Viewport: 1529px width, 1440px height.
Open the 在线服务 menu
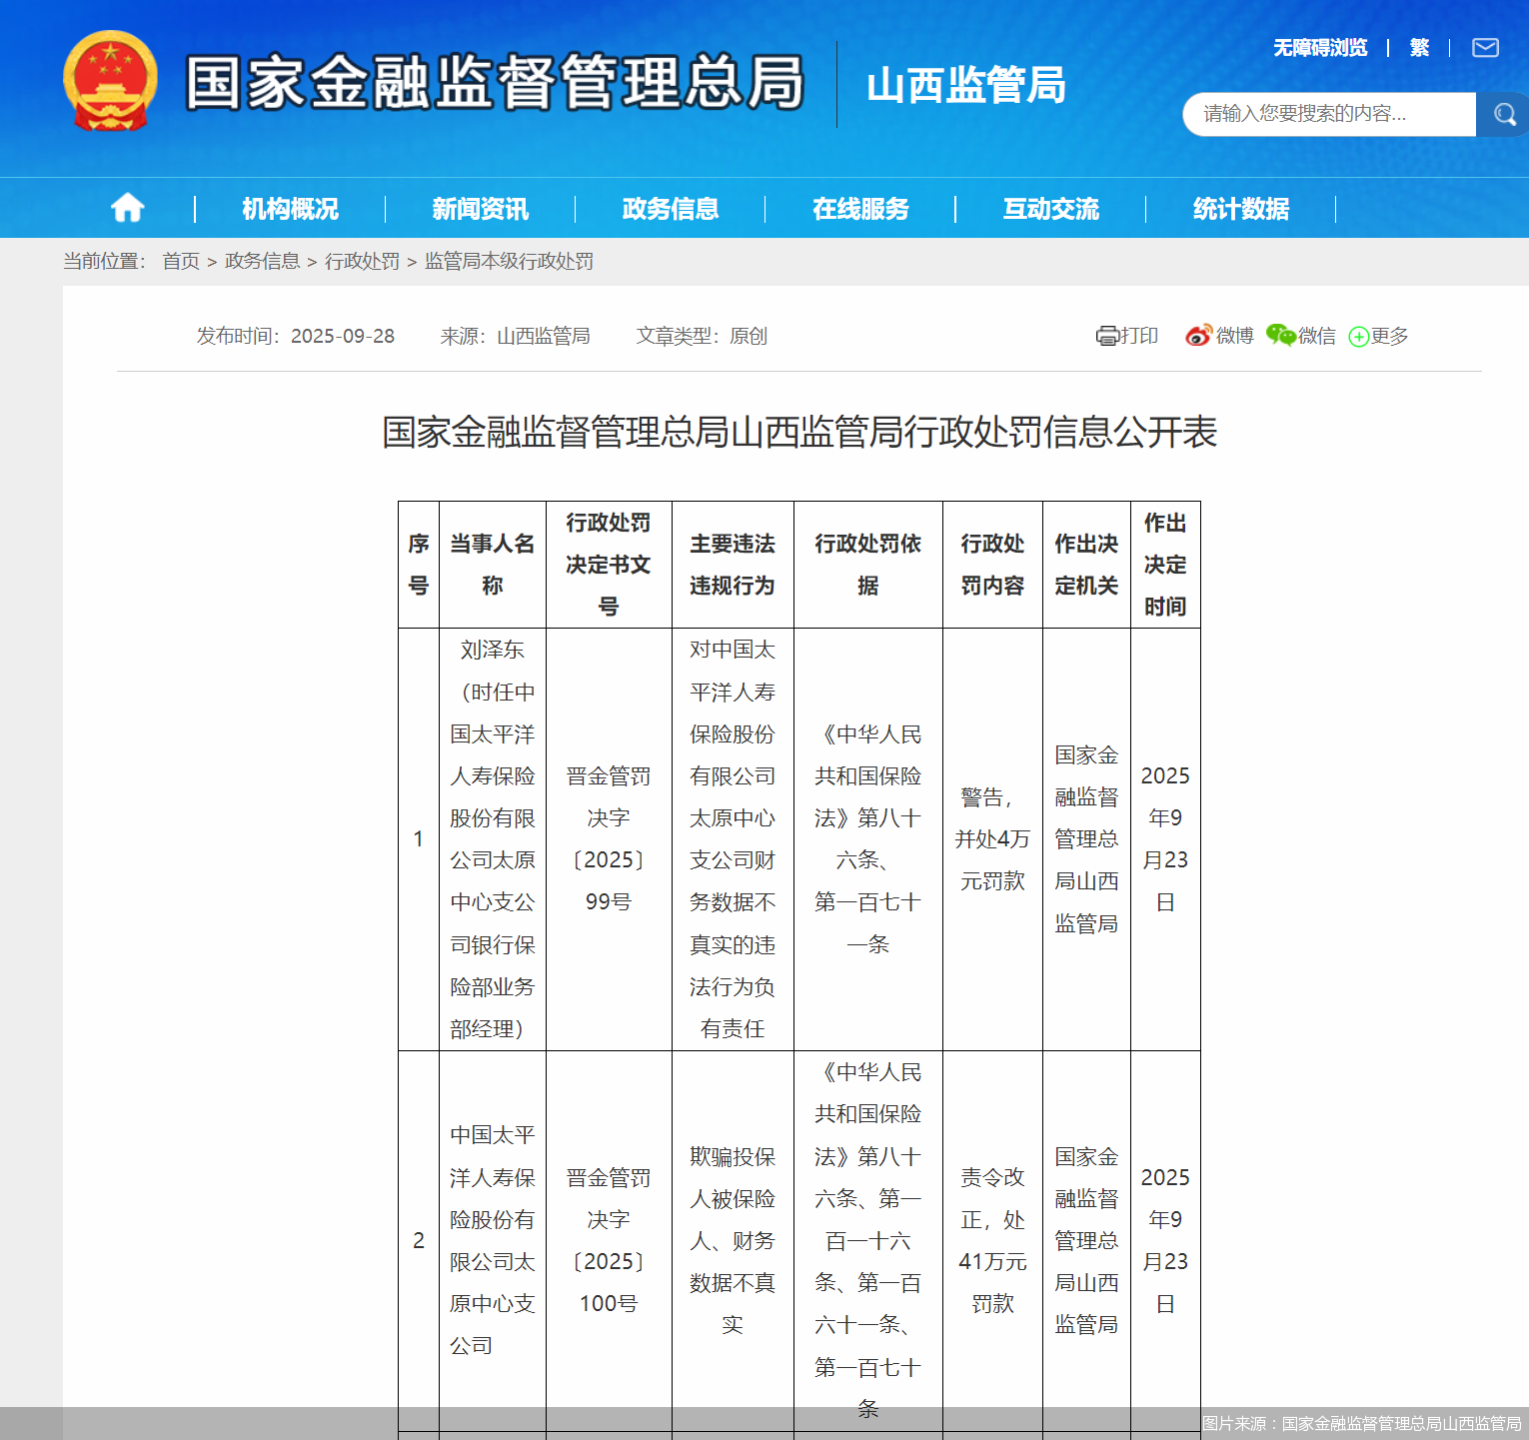[x=860, y=209]
